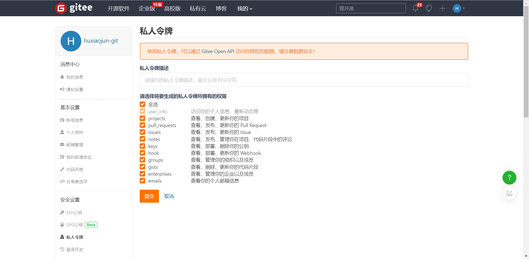Open 个人资料 settings page
This screenshot has height=259, width=529.
click(x=75, y=133)
